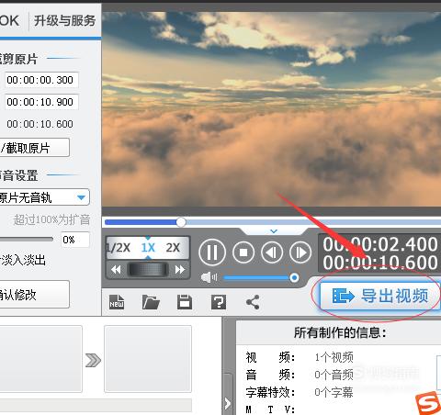
Task: Mute audio with the speaker icon
Action: click(x=209, y=277)
